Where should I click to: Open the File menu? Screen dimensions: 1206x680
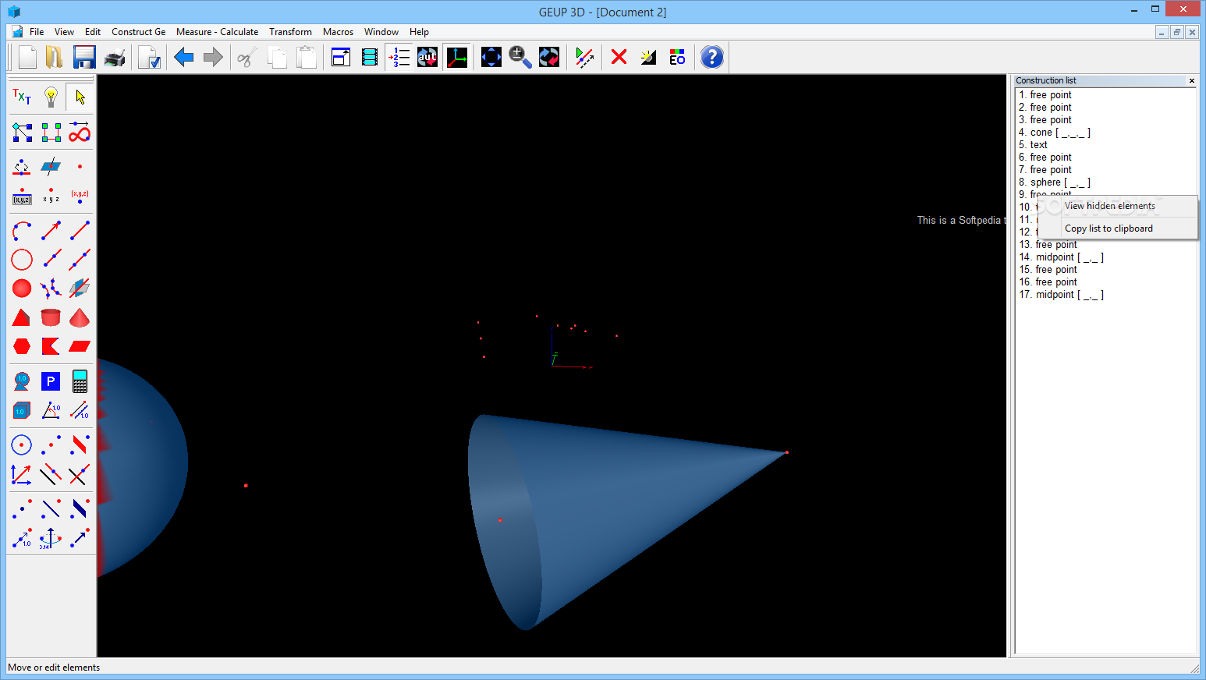point(37,32)
